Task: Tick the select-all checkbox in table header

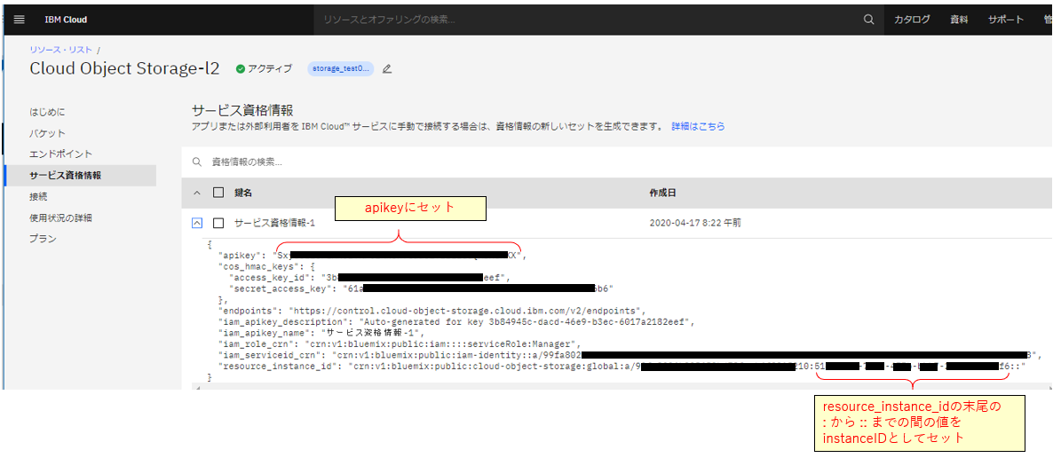Action: (218, 193)
